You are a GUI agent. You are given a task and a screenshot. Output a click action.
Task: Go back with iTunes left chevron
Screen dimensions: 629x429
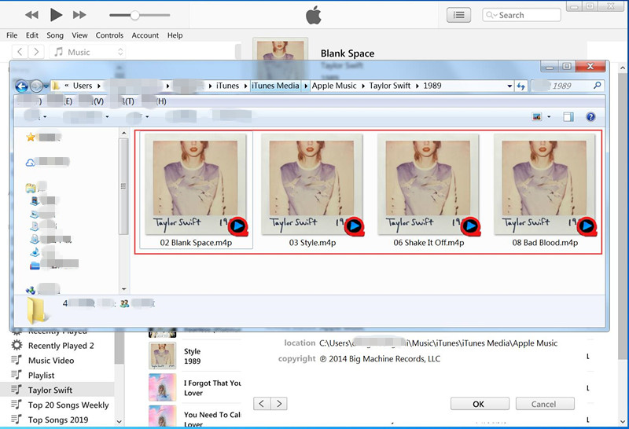click(20, 52)
